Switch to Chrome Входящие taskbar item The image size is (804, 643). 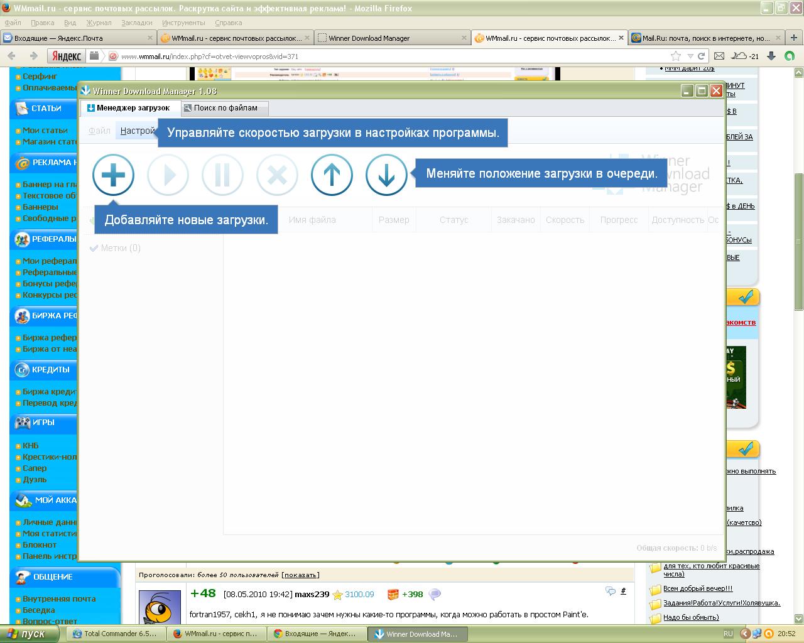(x=317, y=634)
